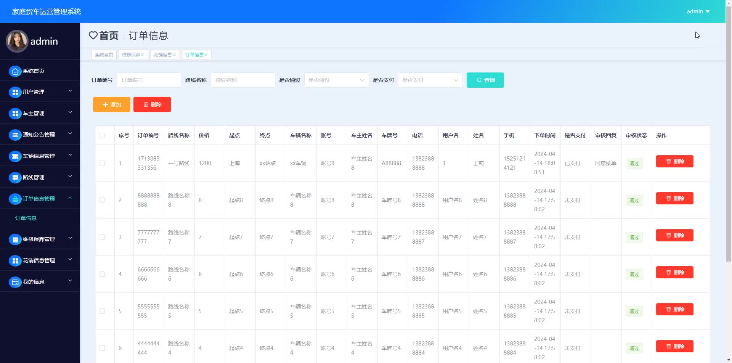Image resolution: width=732 pixels, height=363 pixels.
Task: Click the 查询 search button
Action: [x=485, y=80]
